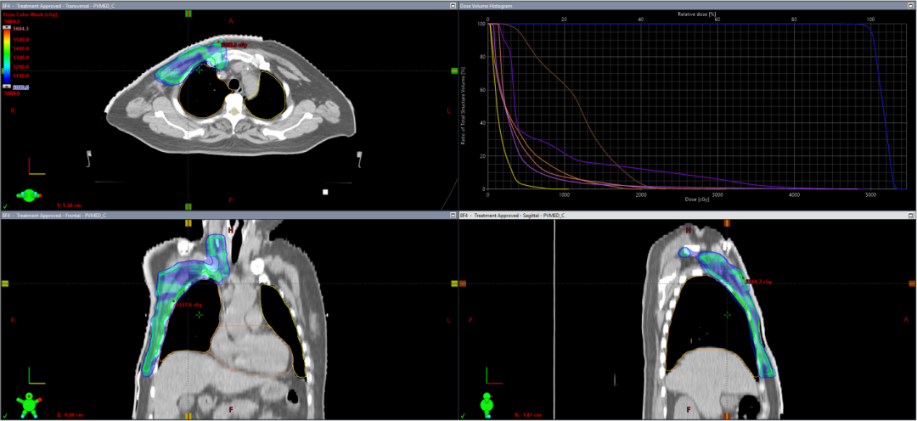Click the frontal view patient orientation figure
Viewport: 917px width, 421px height.
(x=32, y=400)
